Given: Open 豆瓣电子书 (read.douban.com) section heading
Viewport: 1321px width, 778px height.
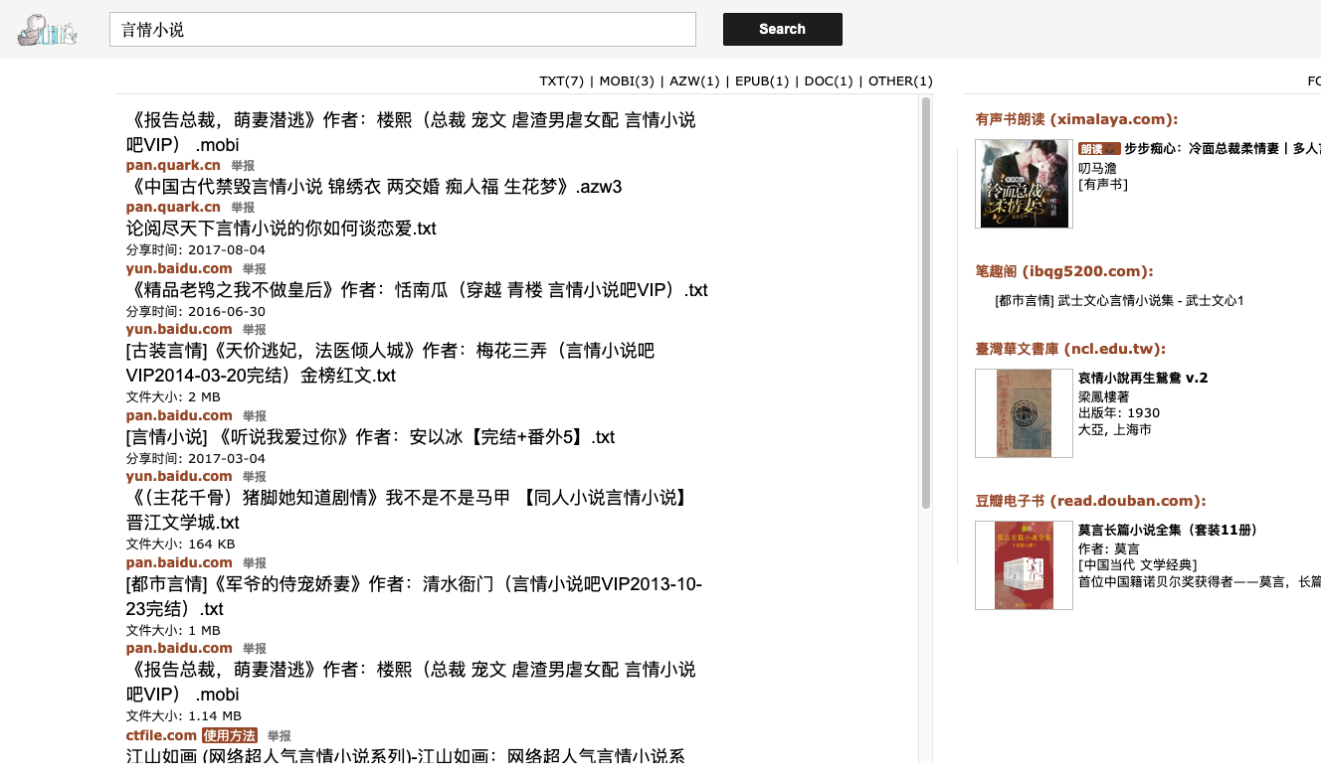Looking at the screenshot, I should pyautogui.click(x=1090, y=501).
